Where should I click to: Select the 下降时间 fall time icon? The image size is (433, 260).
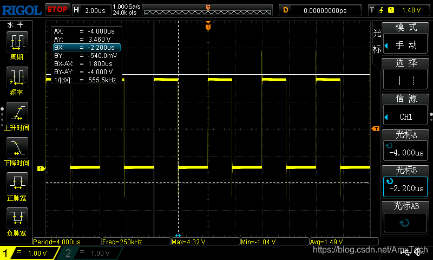(x=17, y=148)
